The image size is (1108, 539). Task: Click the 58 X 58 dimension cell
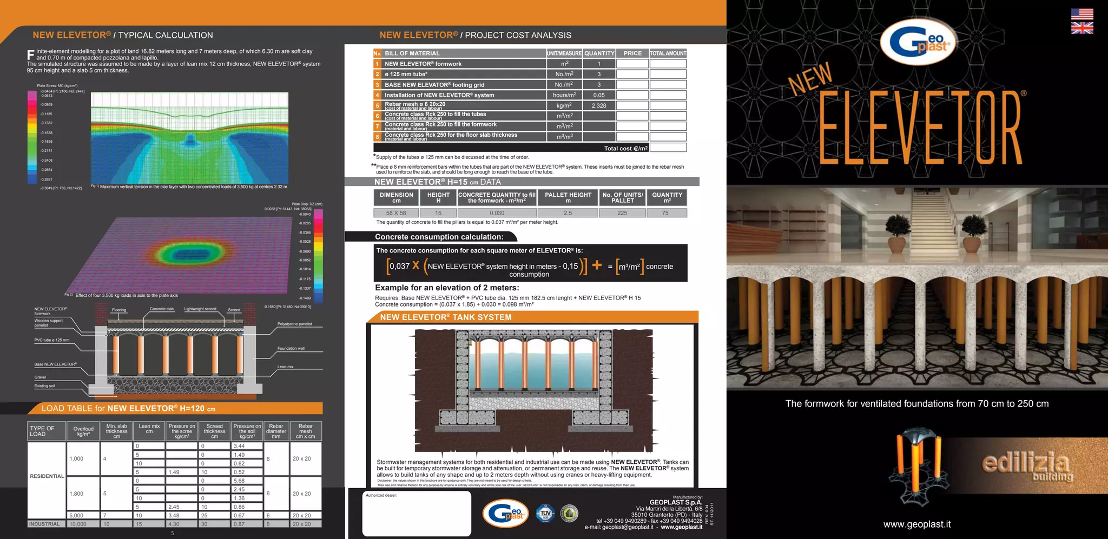tap(396, 213)
